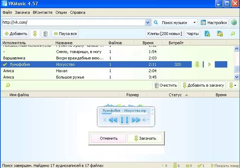Click the volume speaker icon in mini player
The width and height of the screenshot is (240, 168).
pos(144,120)
